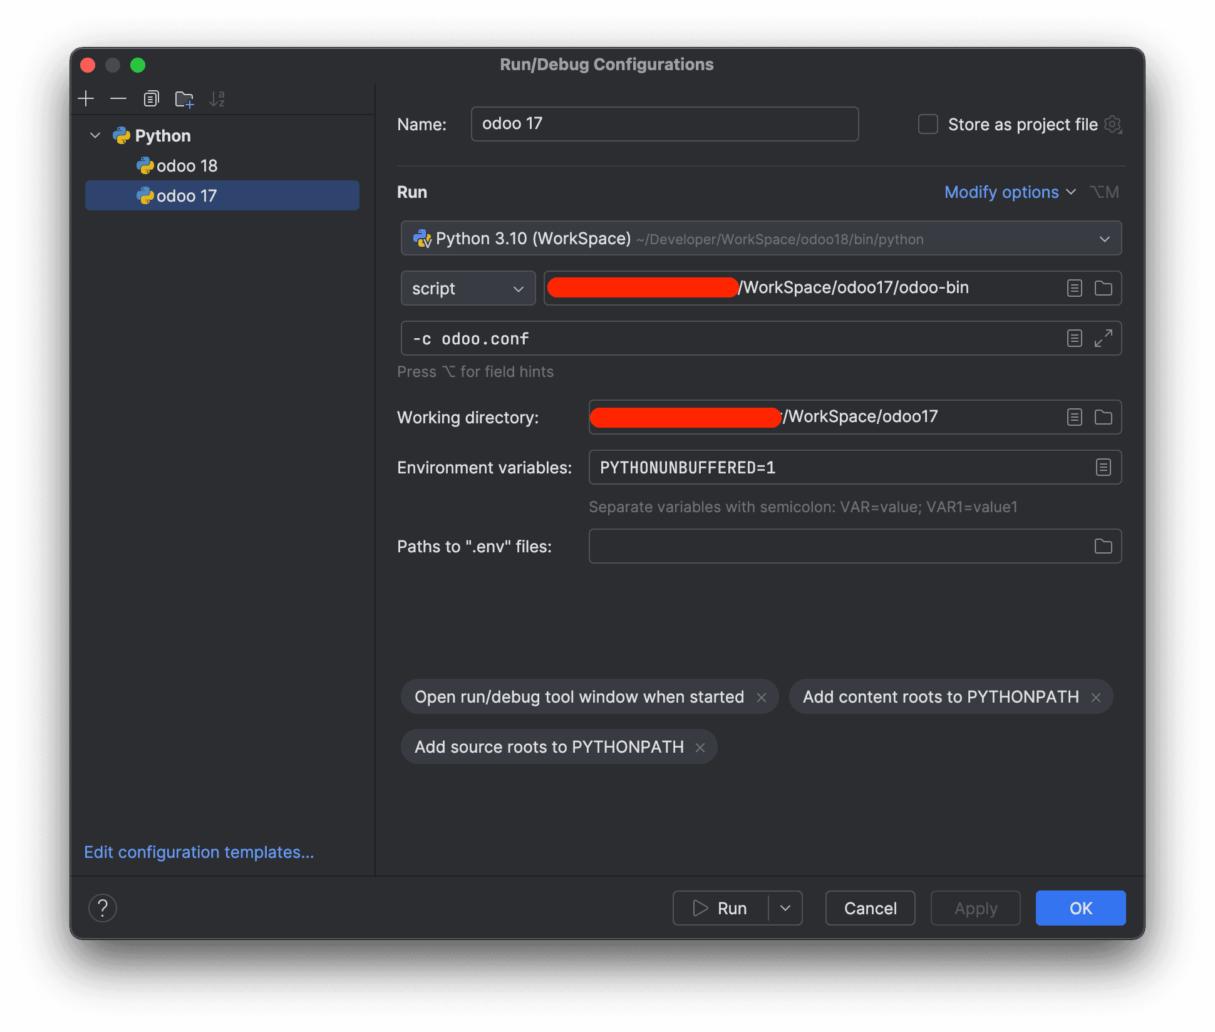Click the Cancel button
1215x1032 pixels.
[x=870, y=907]
